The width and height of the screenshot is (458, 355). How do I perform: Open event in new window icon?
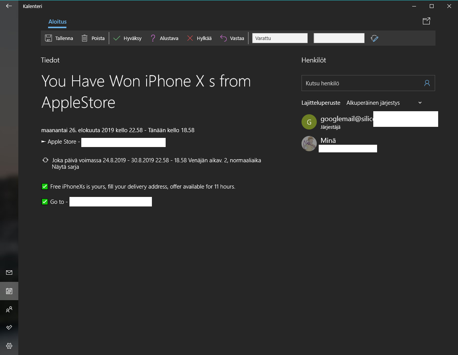[x=426, y=21]
